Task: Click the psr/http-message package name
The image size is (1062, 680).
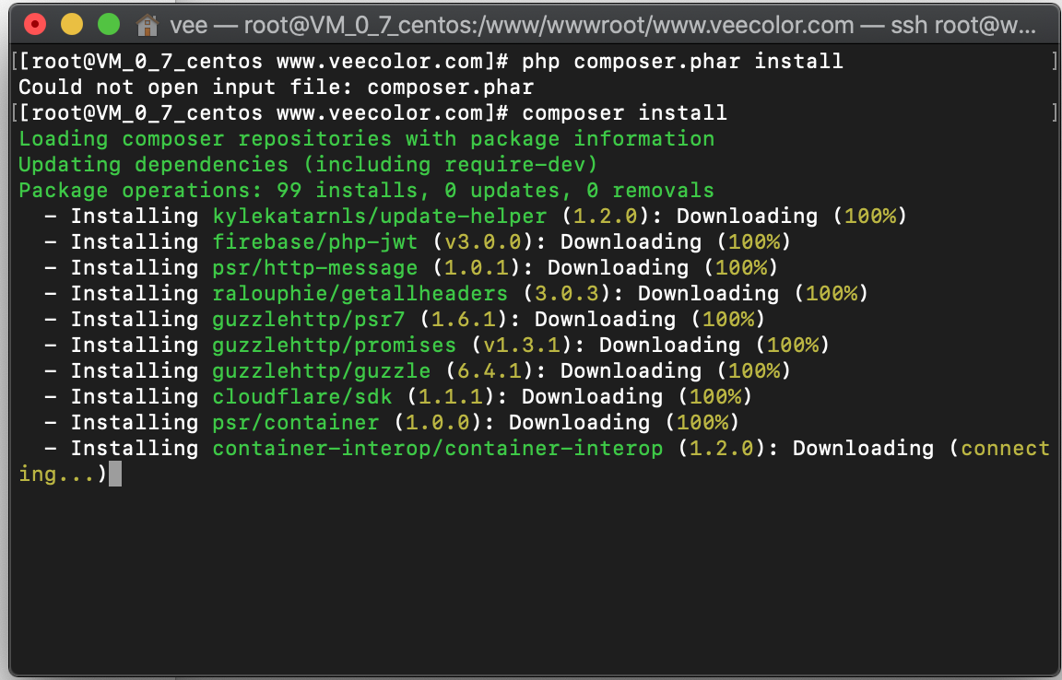Action: 315,267
